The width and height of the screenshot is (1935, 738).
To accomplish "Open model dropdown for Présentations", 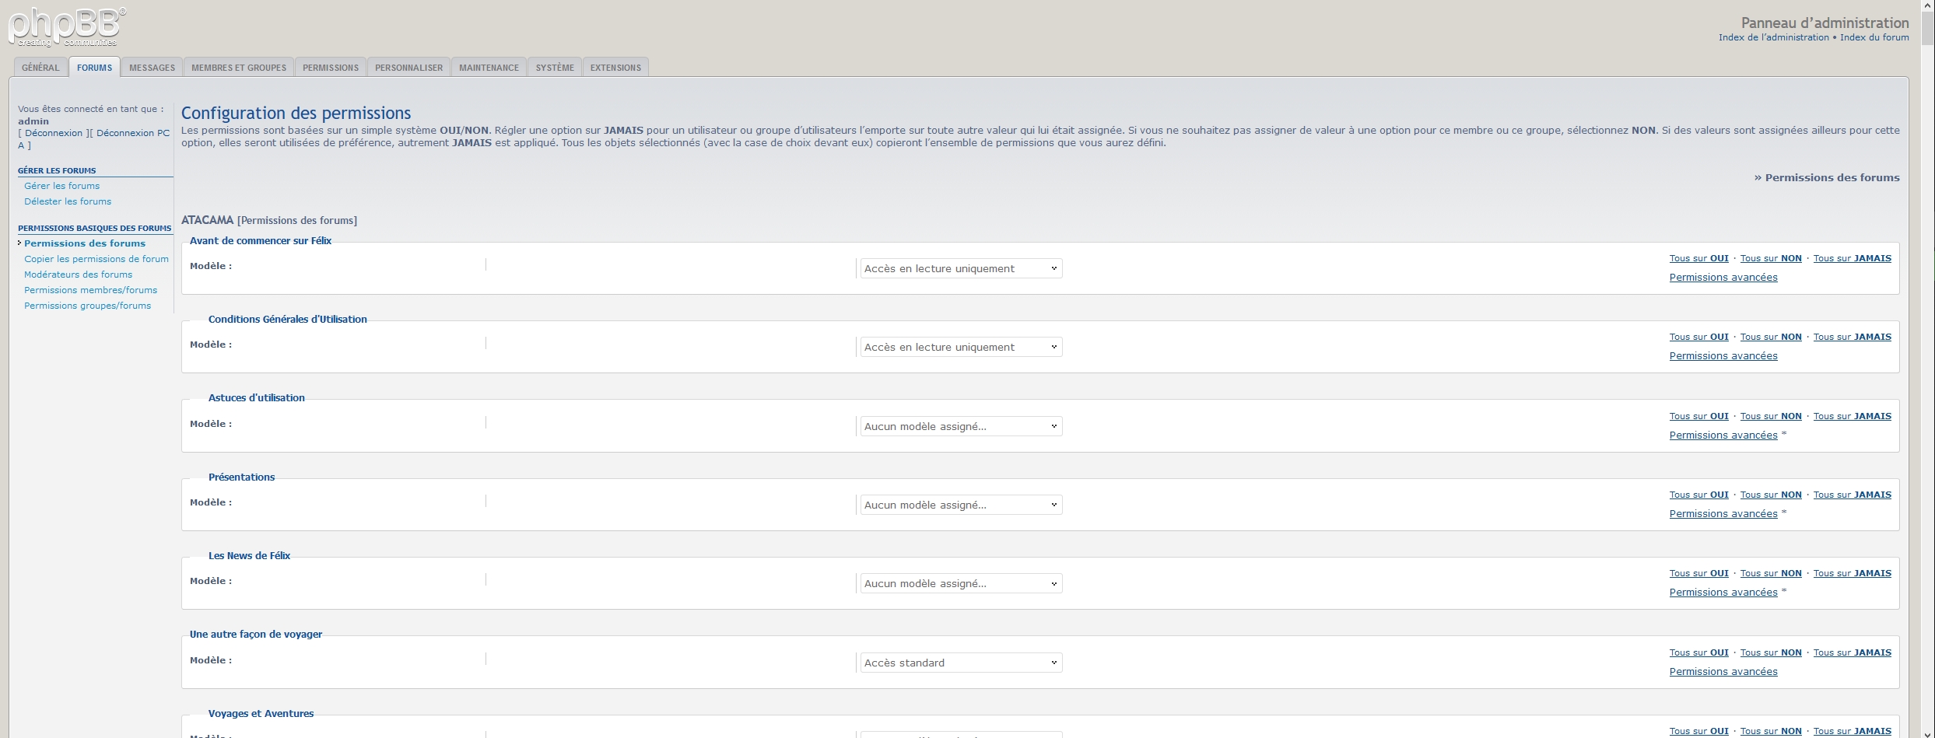I will [x=960, y=505].
